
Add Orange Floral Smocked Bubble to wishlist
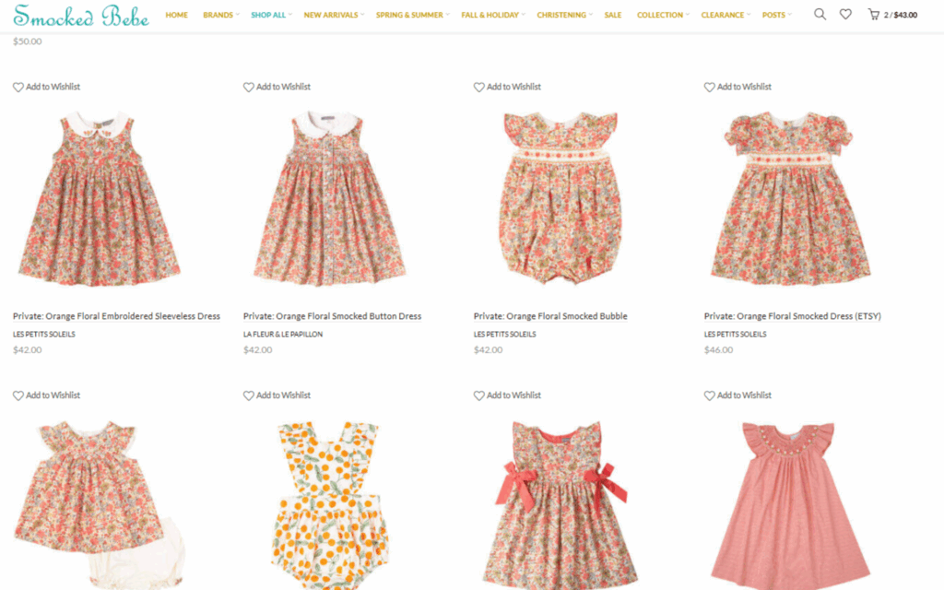[508, 87]
